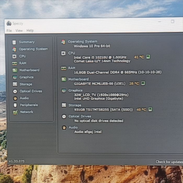Click '32W_LCD_TV (1920x1080@29Hz)' text
The image size is (183, 183).
coord(101,95)
